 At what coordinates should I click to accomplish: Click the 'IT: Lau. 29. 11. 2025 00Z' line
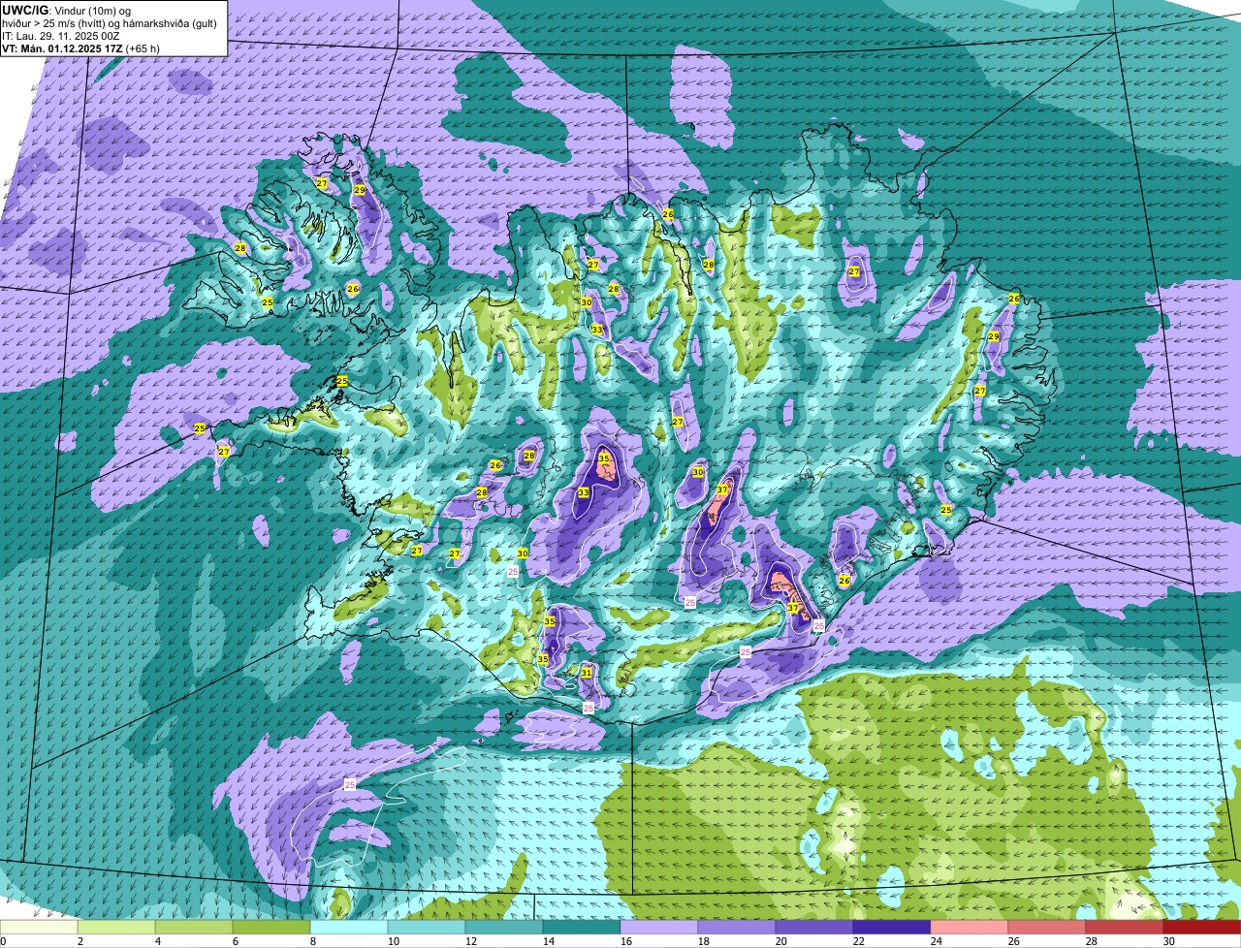[61, 36]
